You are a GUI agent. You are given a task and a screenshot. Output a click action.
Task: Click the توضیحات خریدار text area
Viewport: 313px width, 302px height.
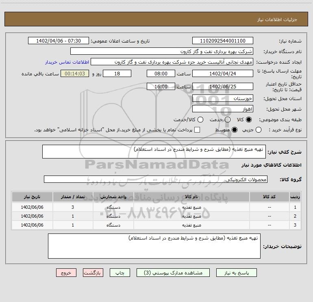(x=154, y=246)
